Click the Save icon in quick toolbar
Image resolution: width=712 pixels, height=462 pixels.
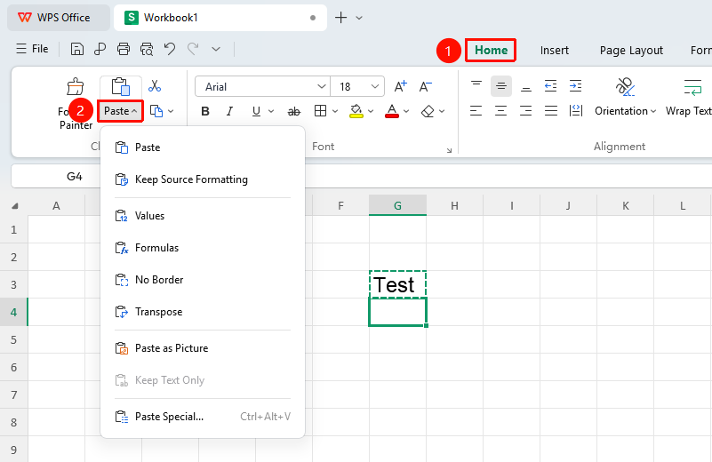77,49
